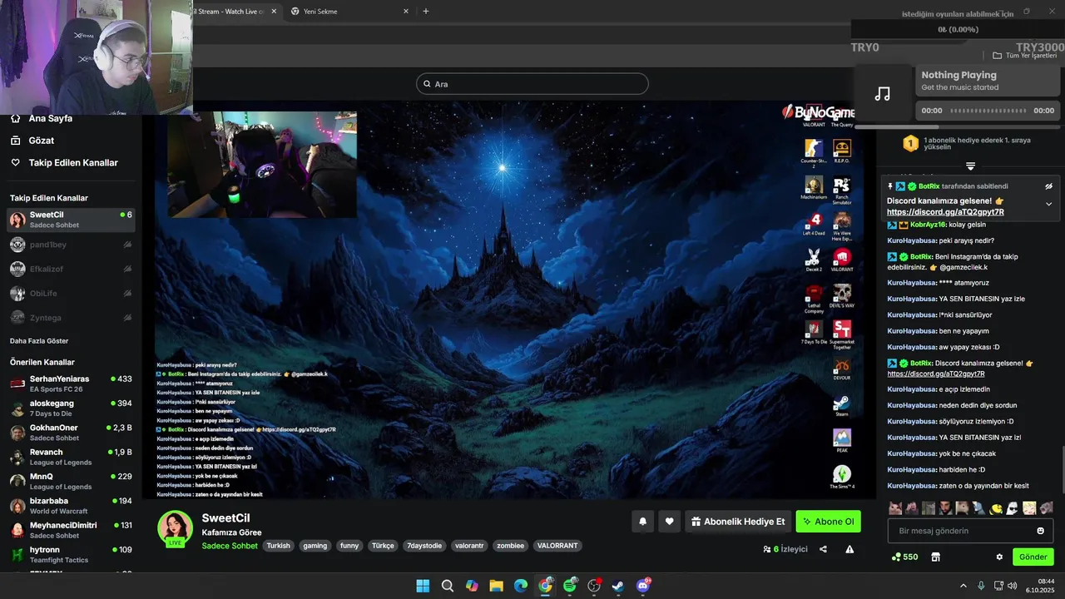Viewport: 1065px width, 599px height.
Task: Select the funny tag
Action: click(x=349, y=546)
